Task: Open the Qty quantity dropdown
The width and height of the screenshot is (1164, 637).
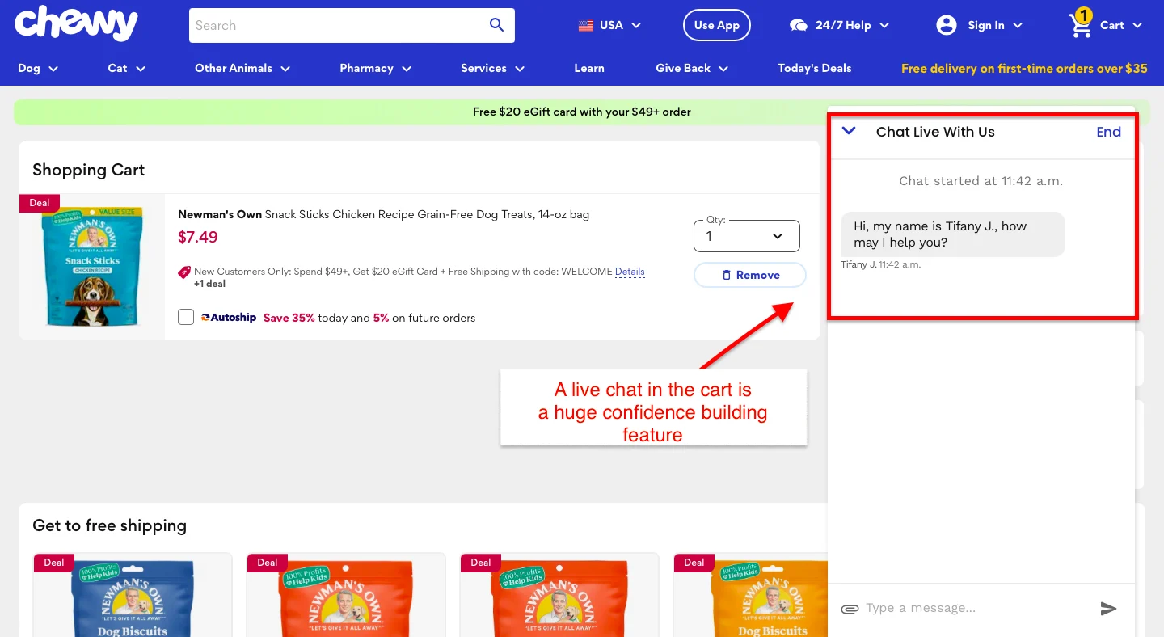Action: tap(747, 236)
